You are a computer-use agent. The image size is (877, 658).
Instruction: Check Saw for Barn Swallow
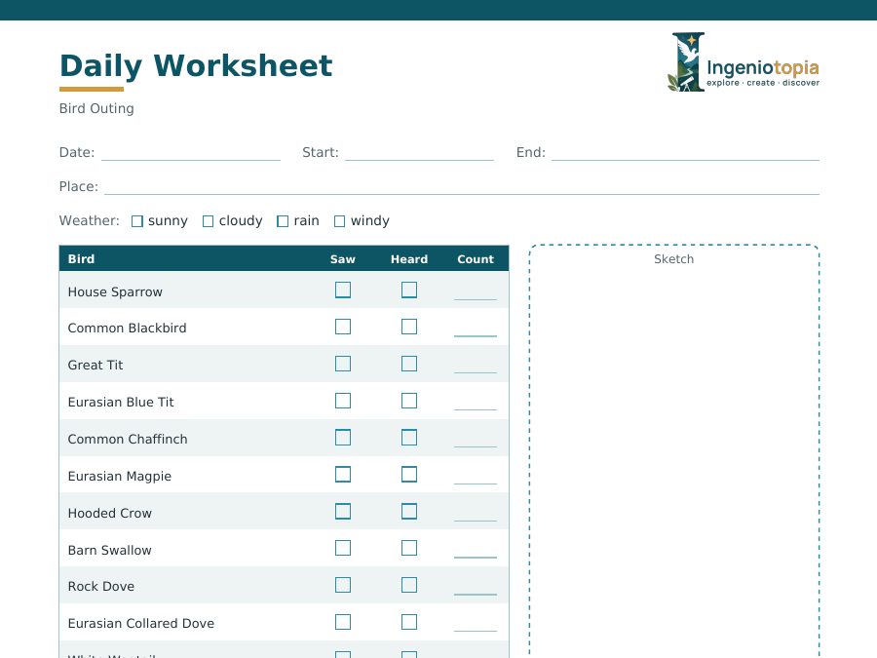click(343, 548)
